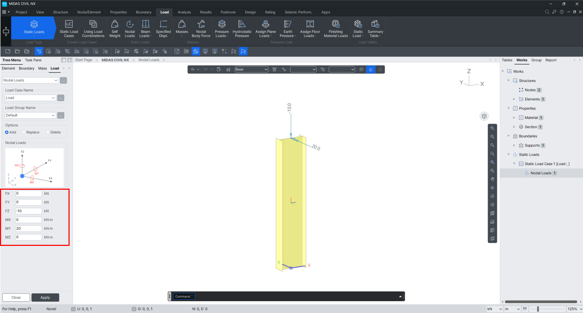Open the Boundary ribbon tab
This screenshot has height=313, width=583.
pos(144,12)
